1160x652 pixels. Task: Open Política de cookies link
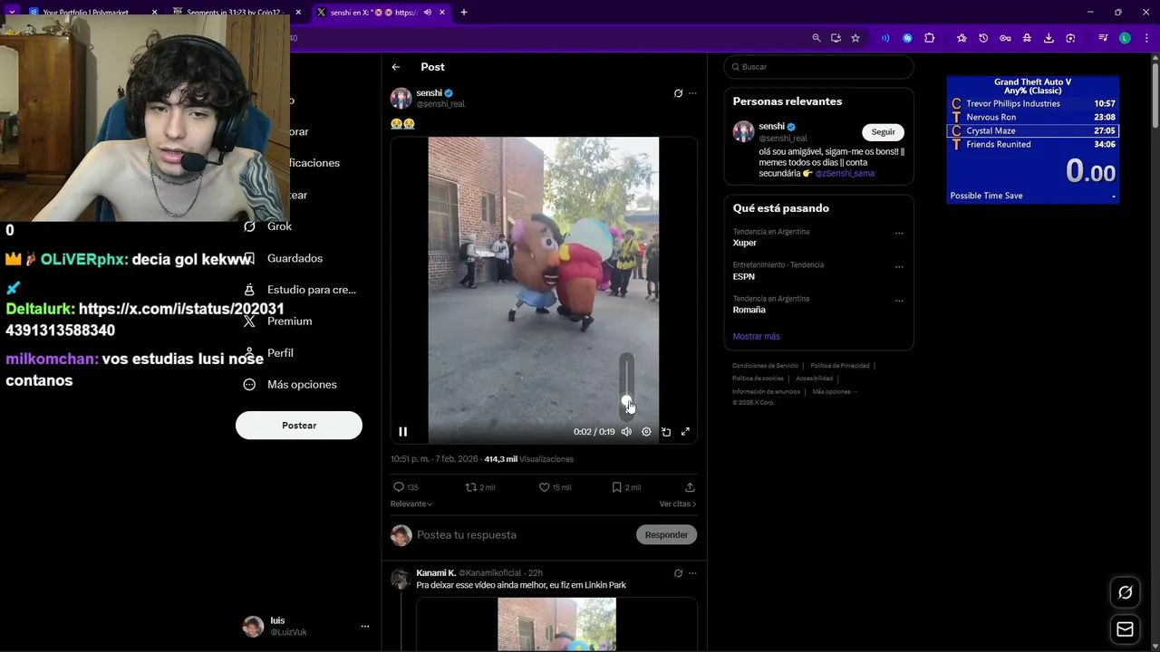[758, 379]
